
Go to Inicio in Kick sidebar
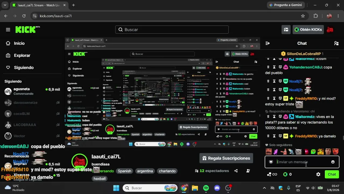click(16, 43)
